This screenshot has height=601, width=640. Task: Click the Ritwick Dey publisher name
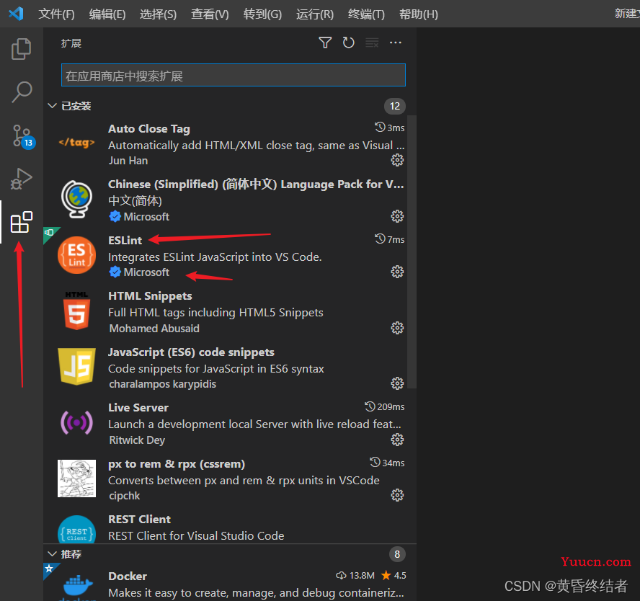click(137, 440)
